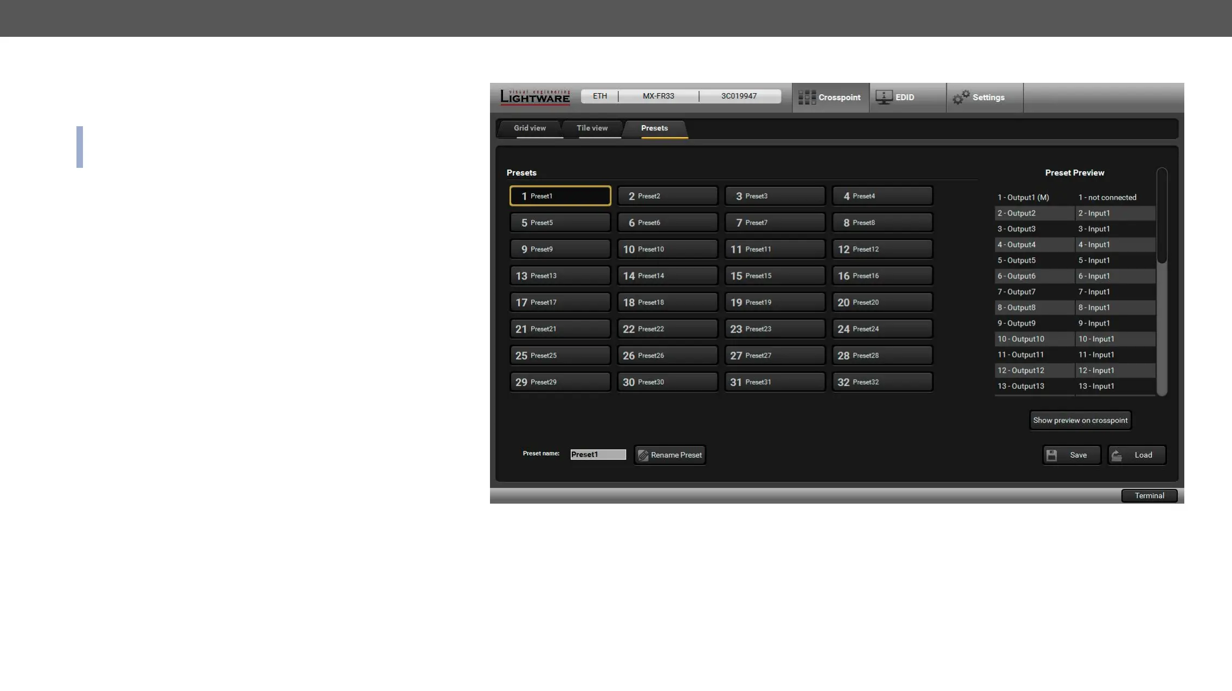Open the Tile view tab
Screen dimensions: 1232x691
coord(592,128)
